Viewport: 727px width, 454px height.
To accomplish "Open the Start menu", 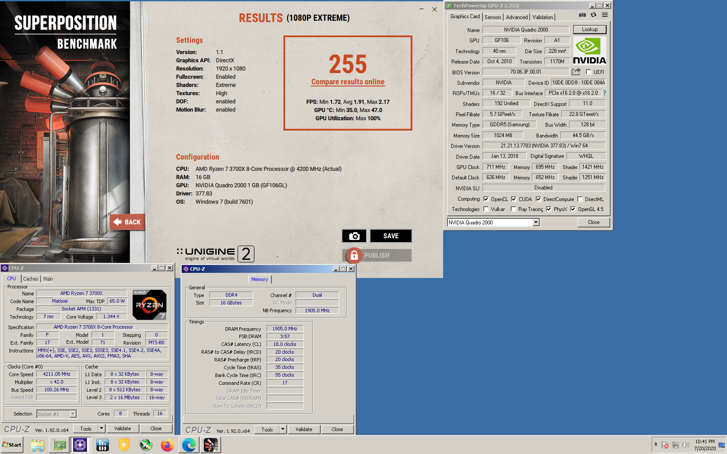I will tap(12, 445).
